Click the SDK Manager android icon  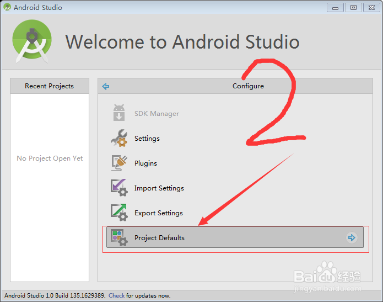pyautogui.click(x=119, y=113)
